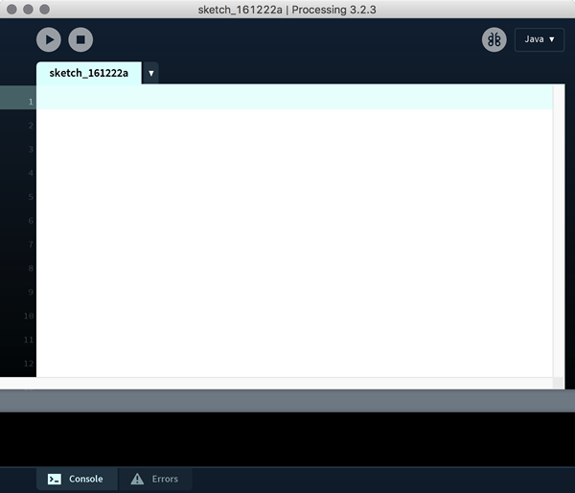Viewport: 575px width, 493px height.
Task: Click the black console output area
Action: click(287, 439)
